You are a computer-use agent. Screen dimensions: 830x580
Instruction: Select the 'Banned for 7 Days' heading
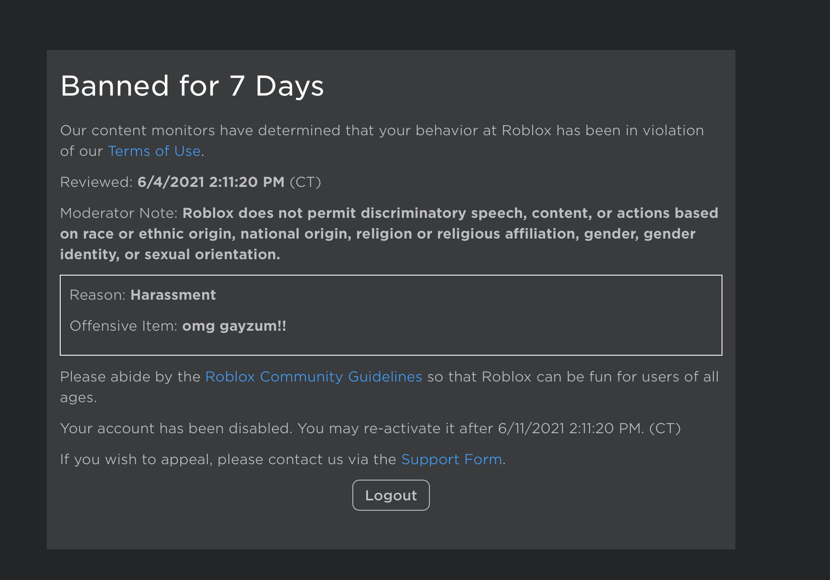(192, 86)
